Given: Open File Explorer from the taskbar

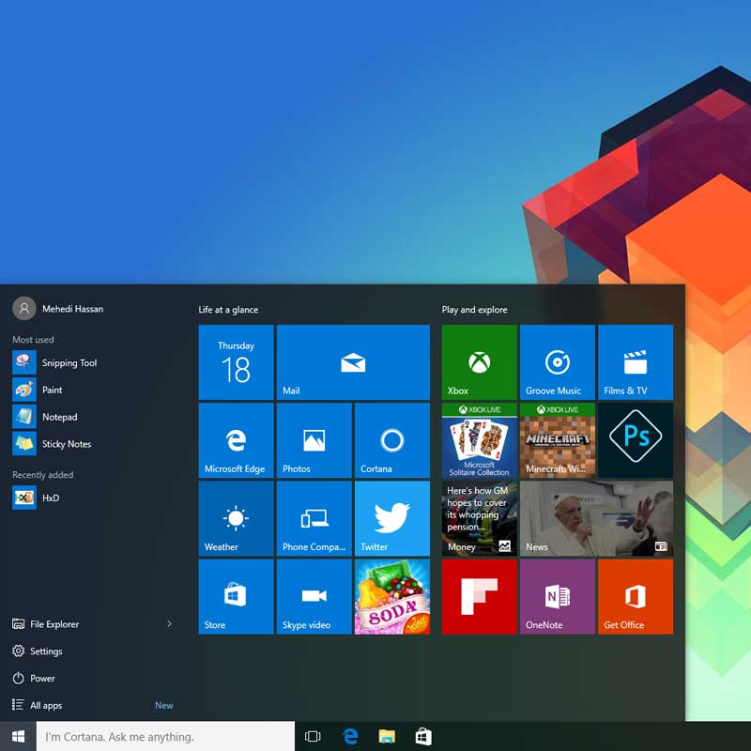Looking at the screenshot, I should click(387, 736).
